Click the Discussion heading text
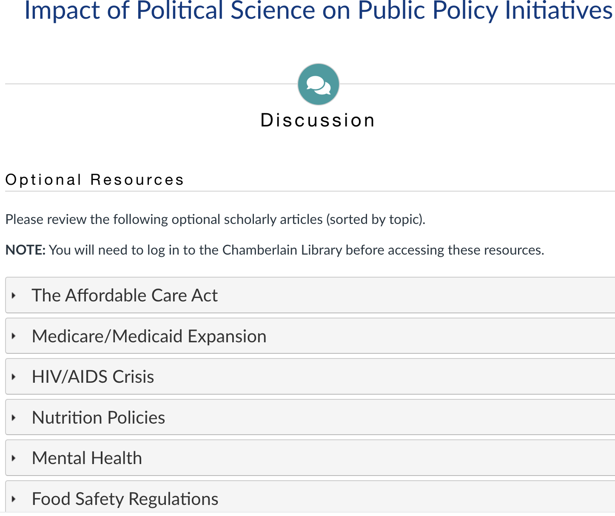This screenshot has height=516, width=615. 318,120
